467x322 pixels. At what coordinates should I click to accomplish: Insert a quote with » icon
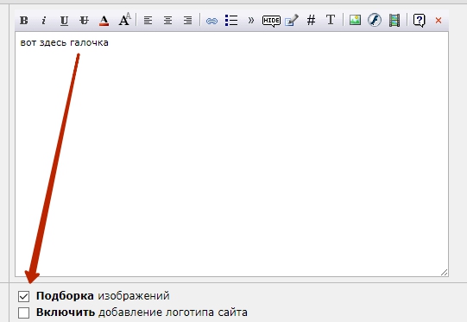point(251,20)
